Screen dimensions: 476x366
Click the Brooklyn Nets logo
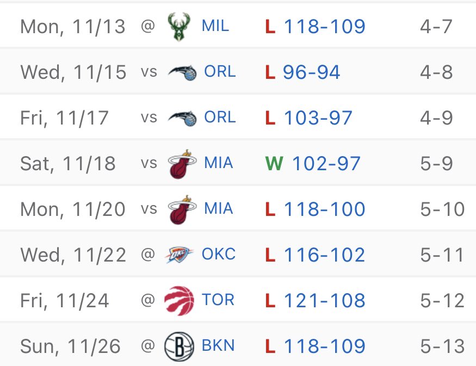pyautogui.click(x=179, y=346)
